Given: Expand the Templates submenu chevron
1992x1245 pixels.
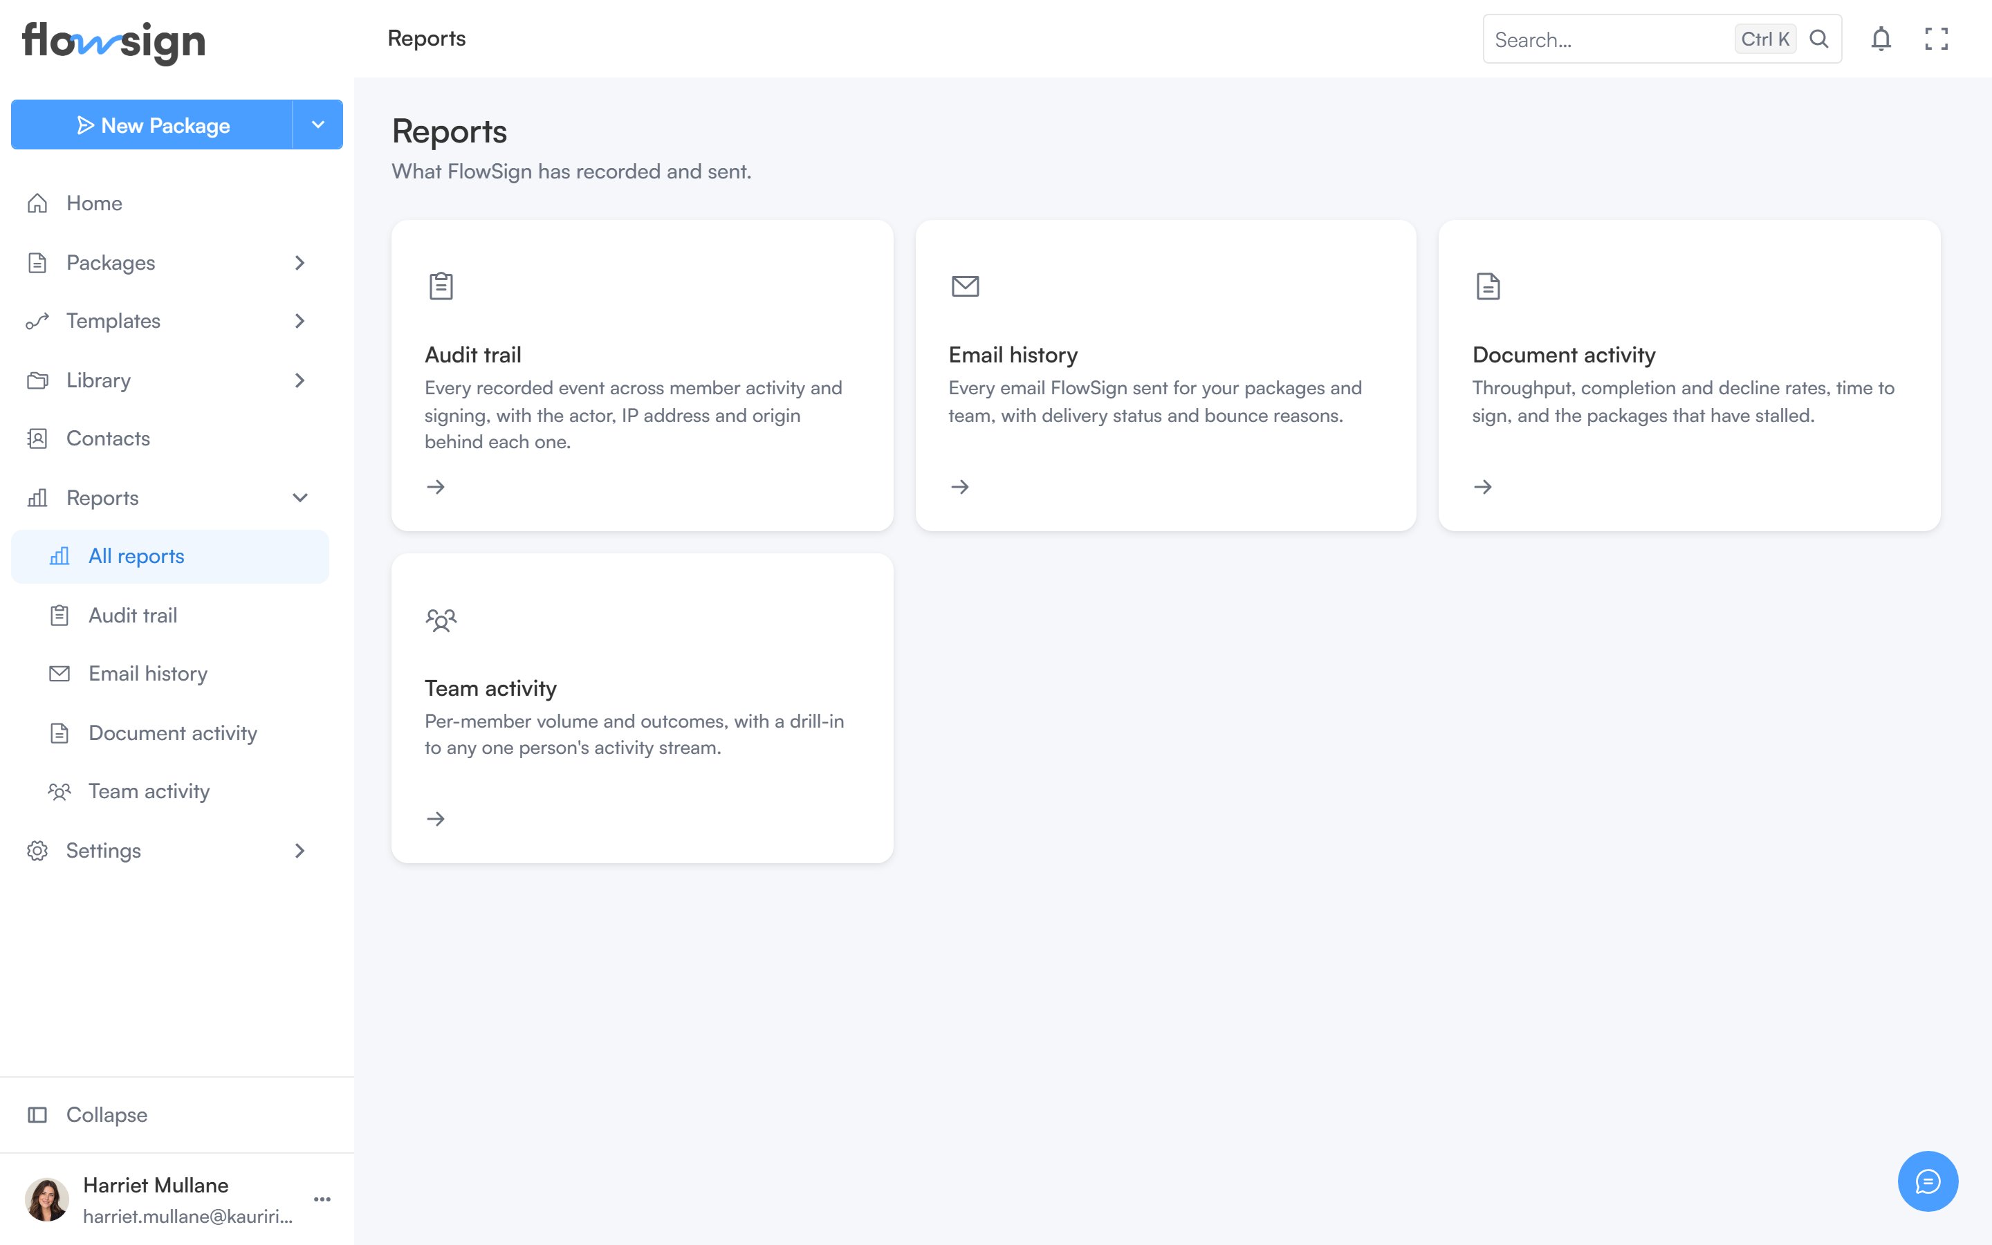Looking at the screenshot, I should coord(299,321).
